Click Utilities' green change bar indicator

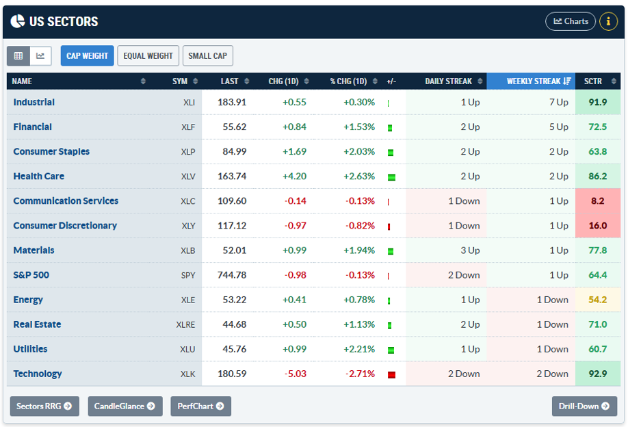[x=391, y=350]
